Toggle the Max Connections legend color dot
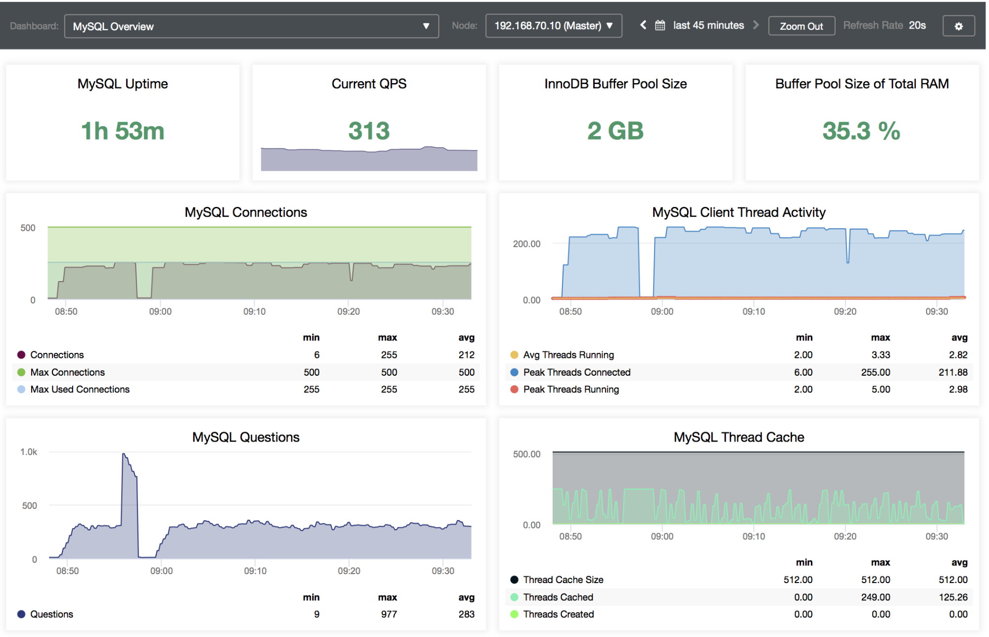The image size is (989, 637). click(21, 372)
